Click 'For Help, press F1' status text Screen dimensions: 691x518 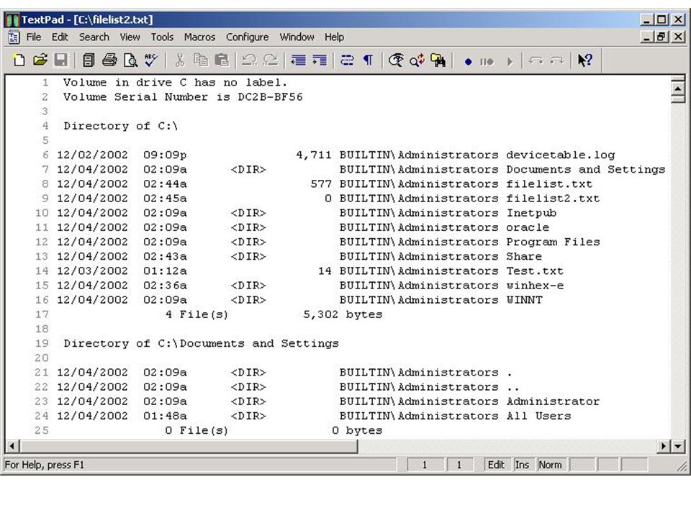tap(44, 465)
